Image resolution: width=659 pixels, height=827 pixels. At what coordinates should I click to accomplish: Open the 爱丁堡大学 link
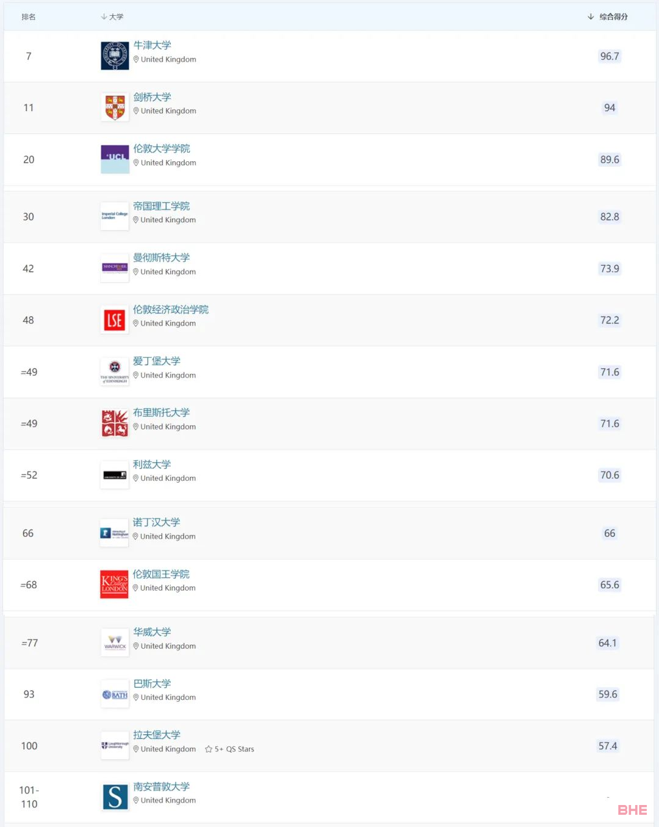(157, 361)
